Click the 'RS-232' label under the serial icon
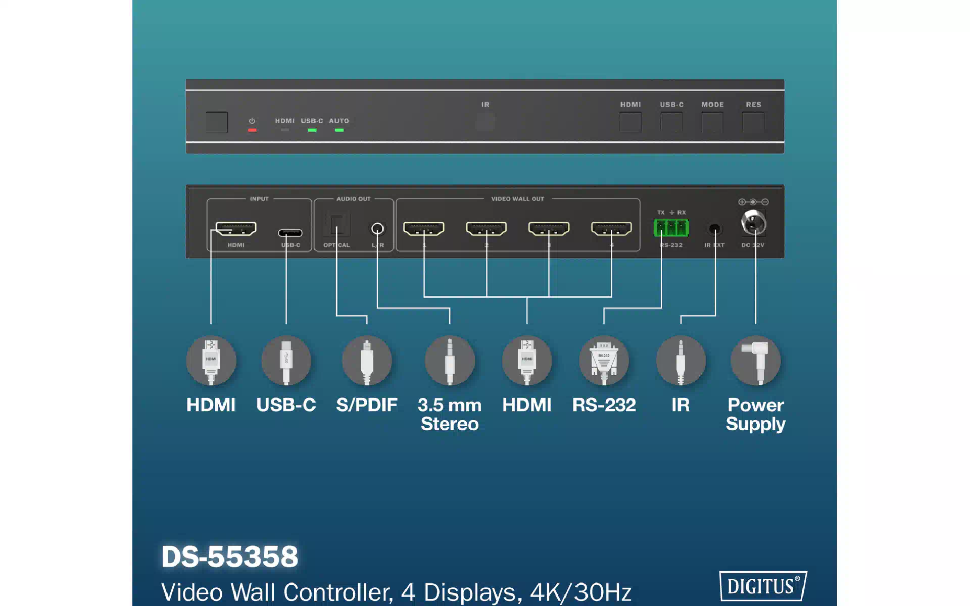 point(604,405)
